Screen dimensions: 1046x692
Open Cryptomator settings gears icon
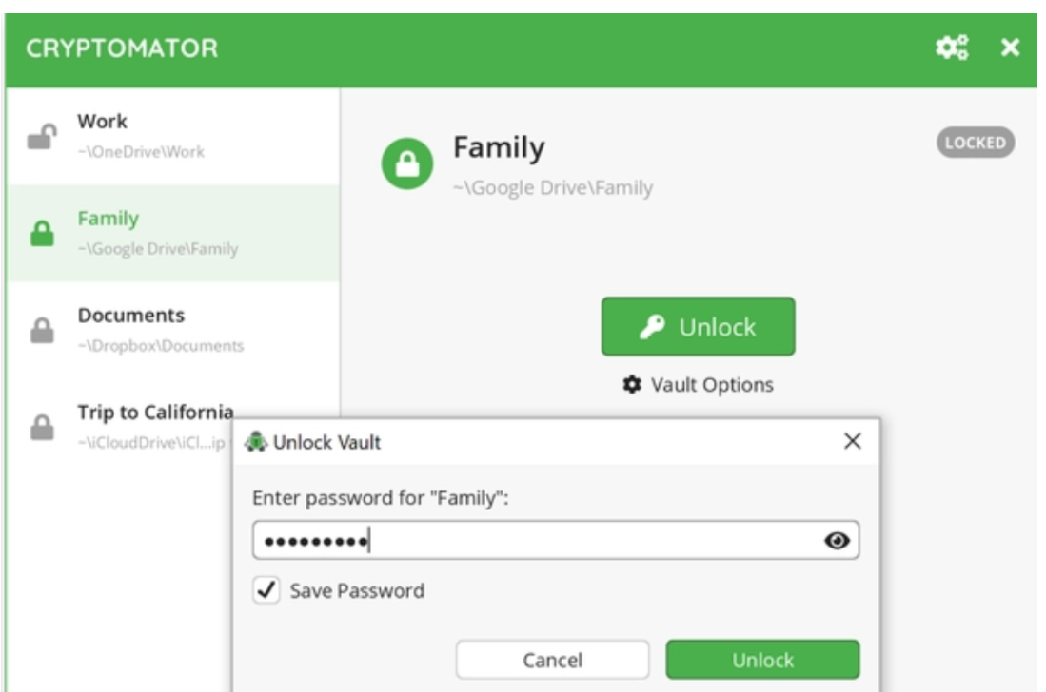point(951,48)
